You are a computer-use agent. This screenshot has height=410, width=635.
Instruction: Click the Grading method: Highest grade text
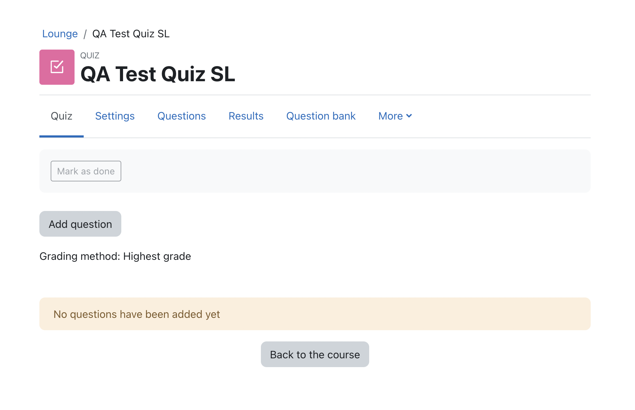pyautogui.click(x=115, y=256)
